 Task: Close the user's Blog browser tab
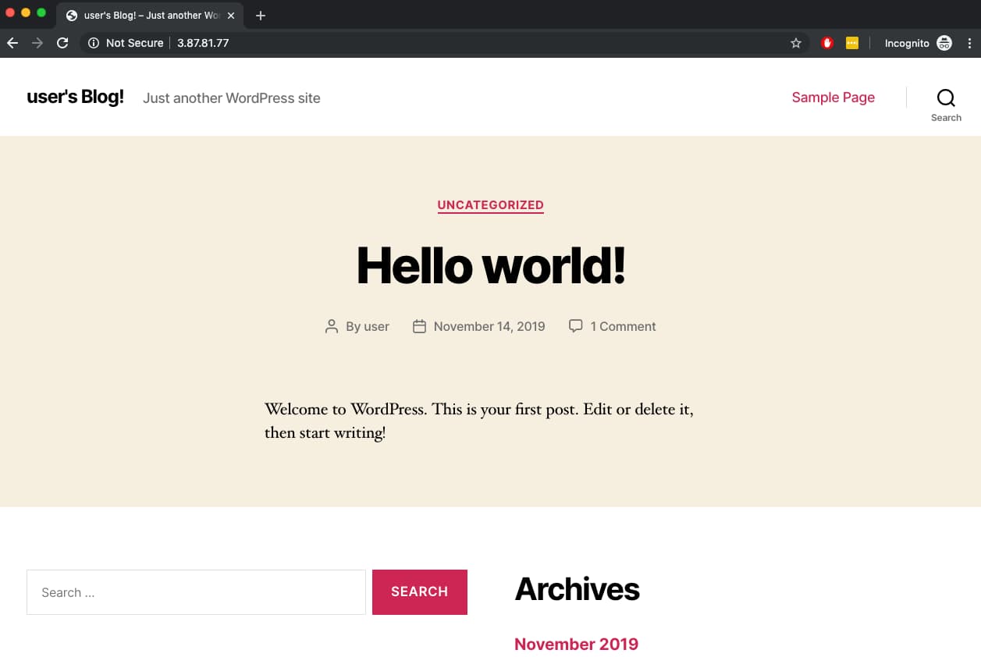(231, 16)
